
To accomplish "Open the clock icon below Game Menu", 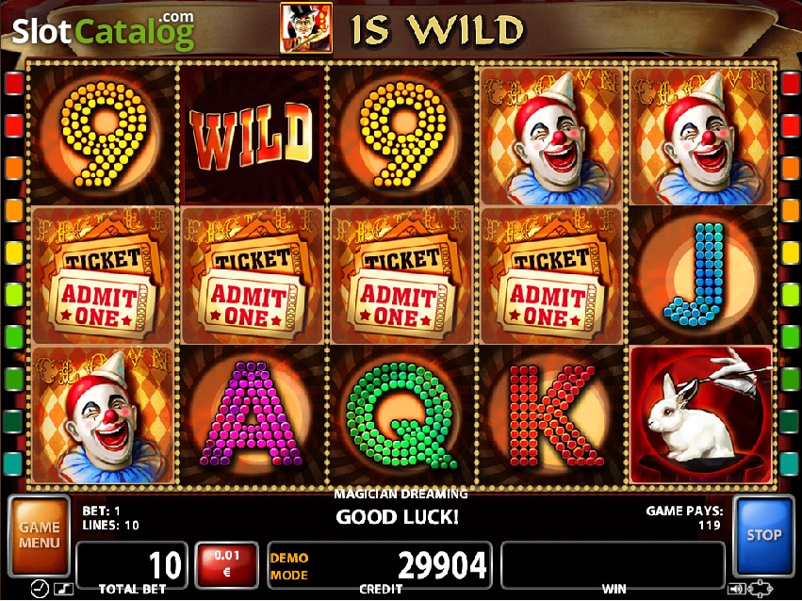I will 40,590.
